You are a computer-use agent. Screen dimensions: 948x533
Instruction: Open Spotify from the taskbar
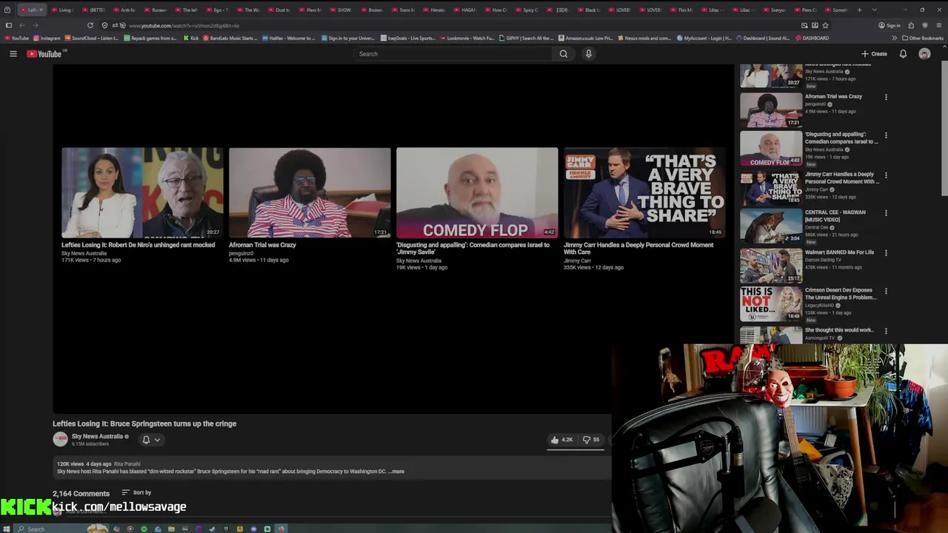(x=144, y=529)
